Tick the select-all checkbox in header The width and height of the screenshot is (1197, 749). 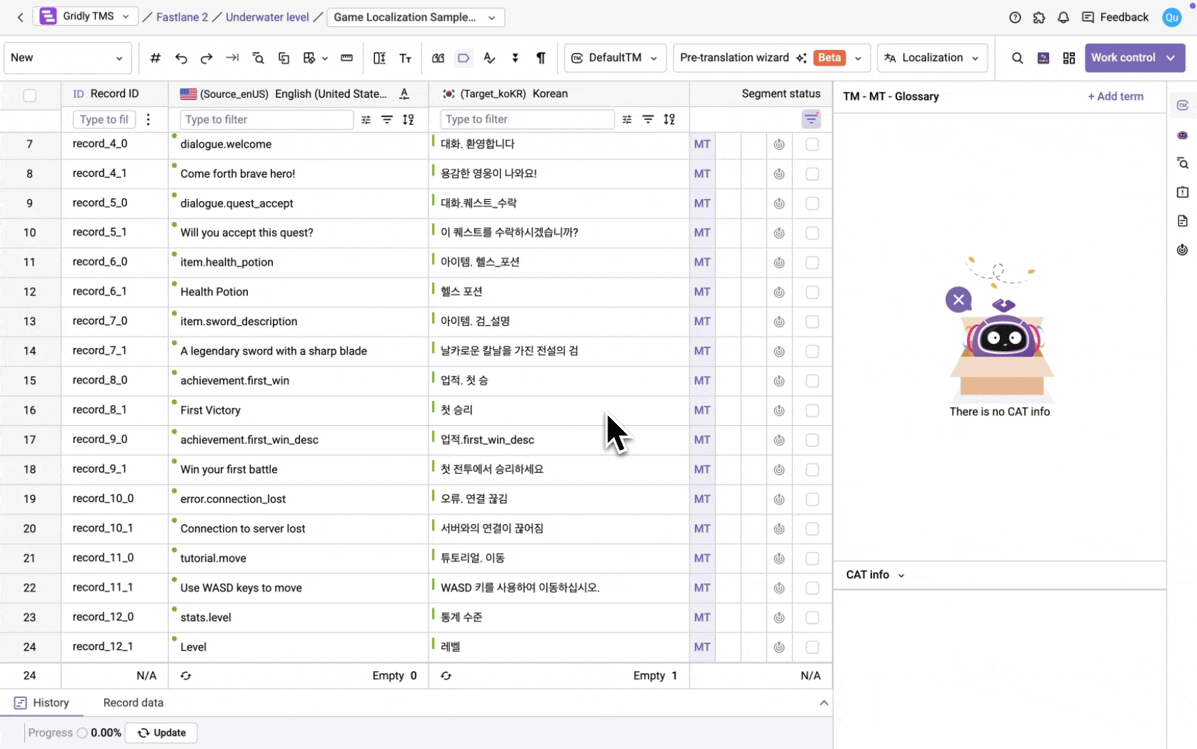pyautogui.click(x=30, y=95)
